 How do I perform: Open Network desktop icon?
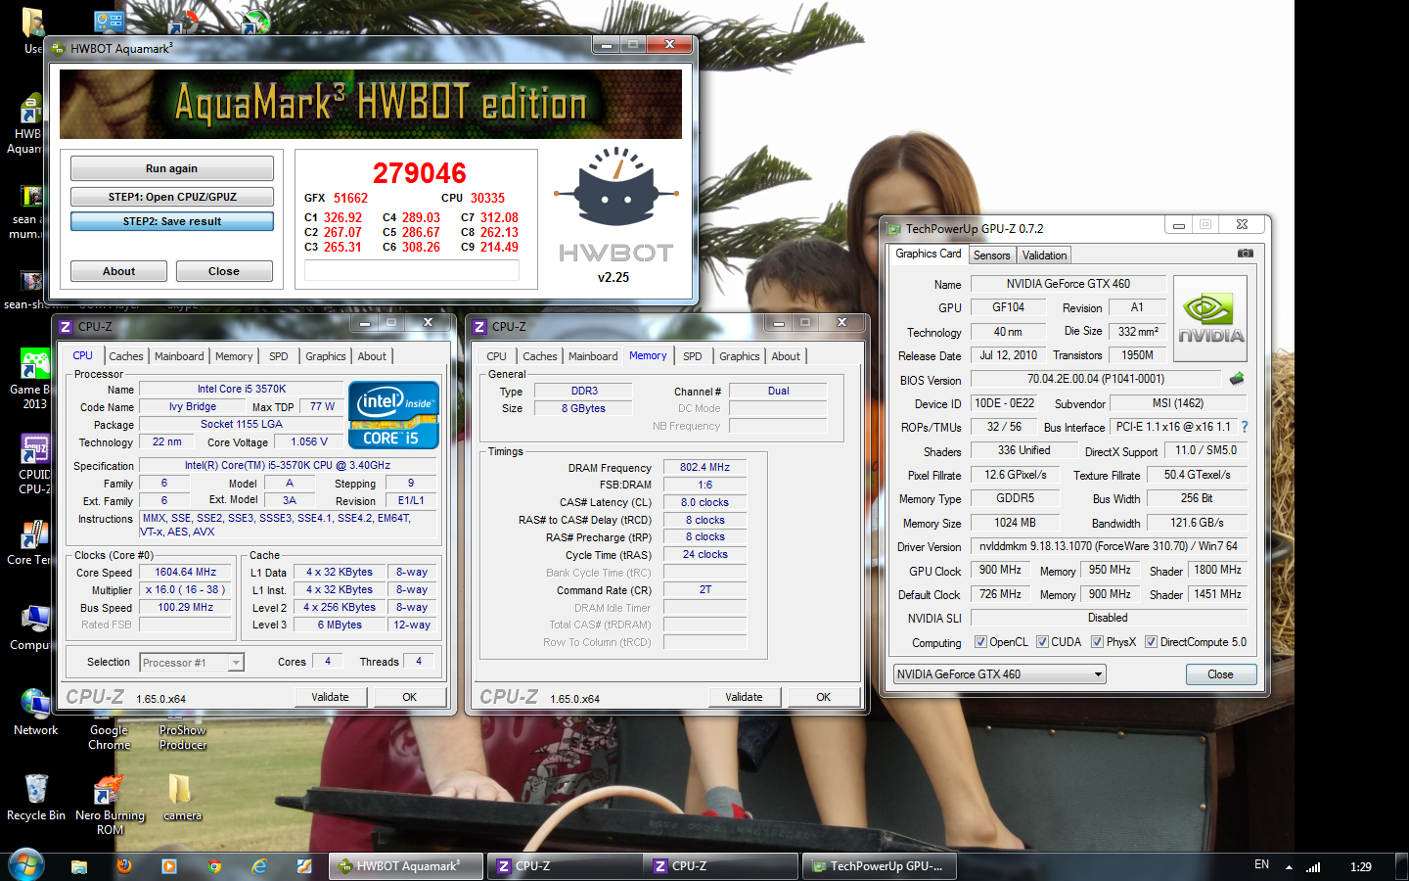point(35,712)
